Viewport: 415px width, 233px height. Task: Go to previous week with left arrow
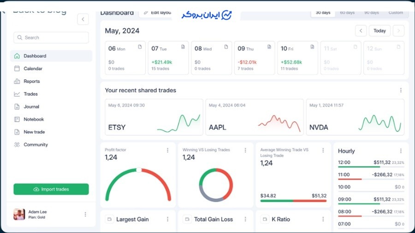361,31
